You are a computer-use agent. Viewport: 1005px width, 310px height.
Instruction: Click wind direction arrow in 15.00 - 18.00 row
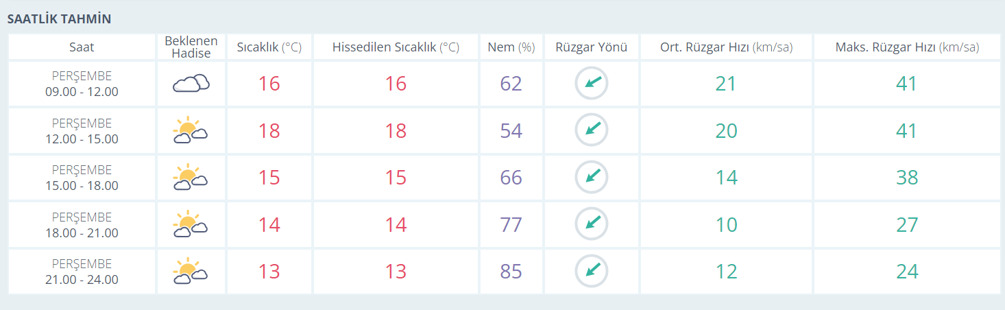(592, 177)
